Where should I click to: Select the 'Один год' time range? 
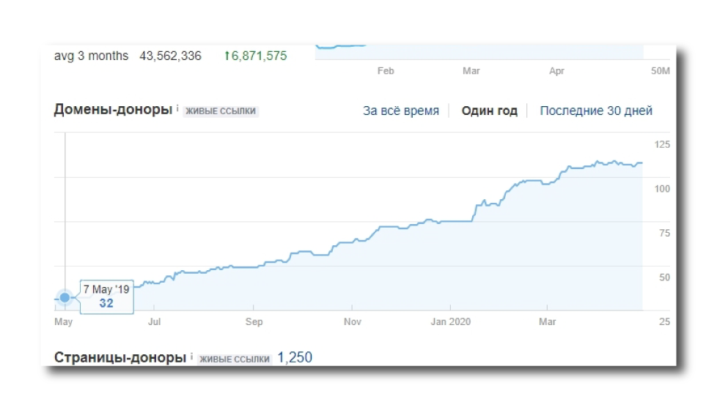[489, 111]
